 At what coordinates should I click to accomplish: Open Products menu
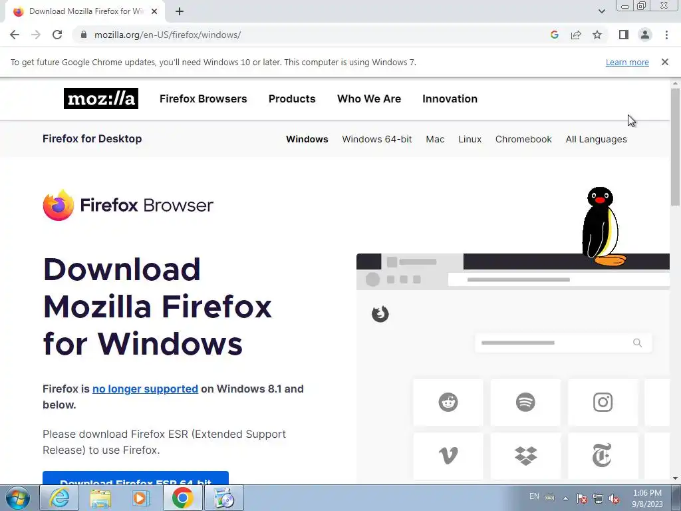[292, 98]
